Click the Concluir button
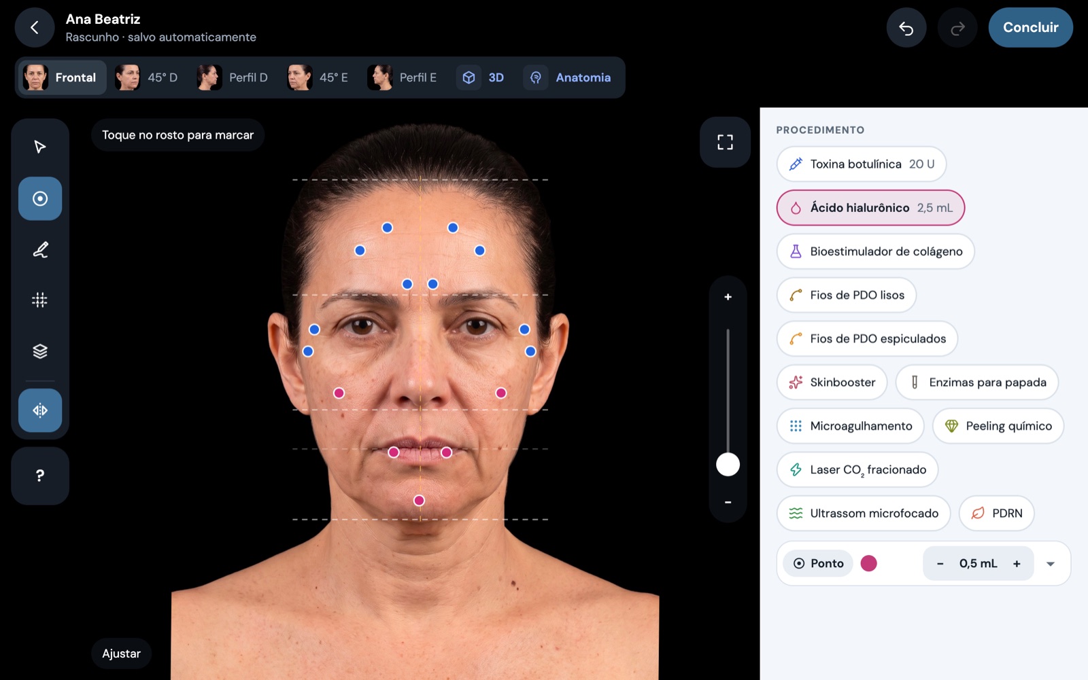1088x680 pixels. 1030,27
